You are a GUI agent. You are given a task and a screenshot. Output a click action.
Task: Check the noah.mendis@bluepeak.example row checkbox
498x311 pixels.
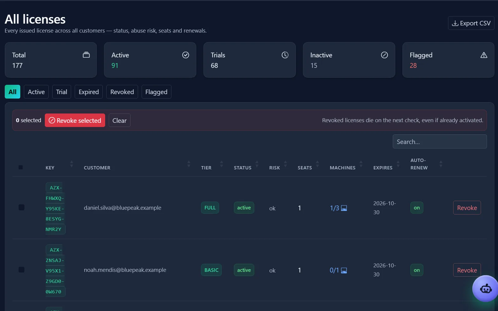[21, 270]
